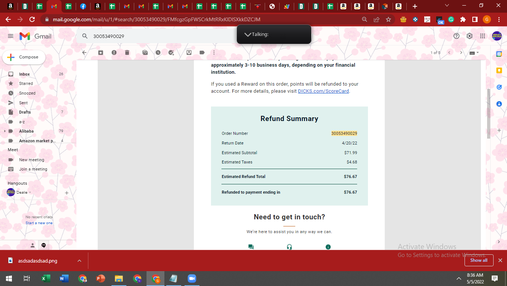Image resolution: width=507 pixels, height=286 pixels.
Task: Open Google Keep side panel
Action: pos(499,70)
